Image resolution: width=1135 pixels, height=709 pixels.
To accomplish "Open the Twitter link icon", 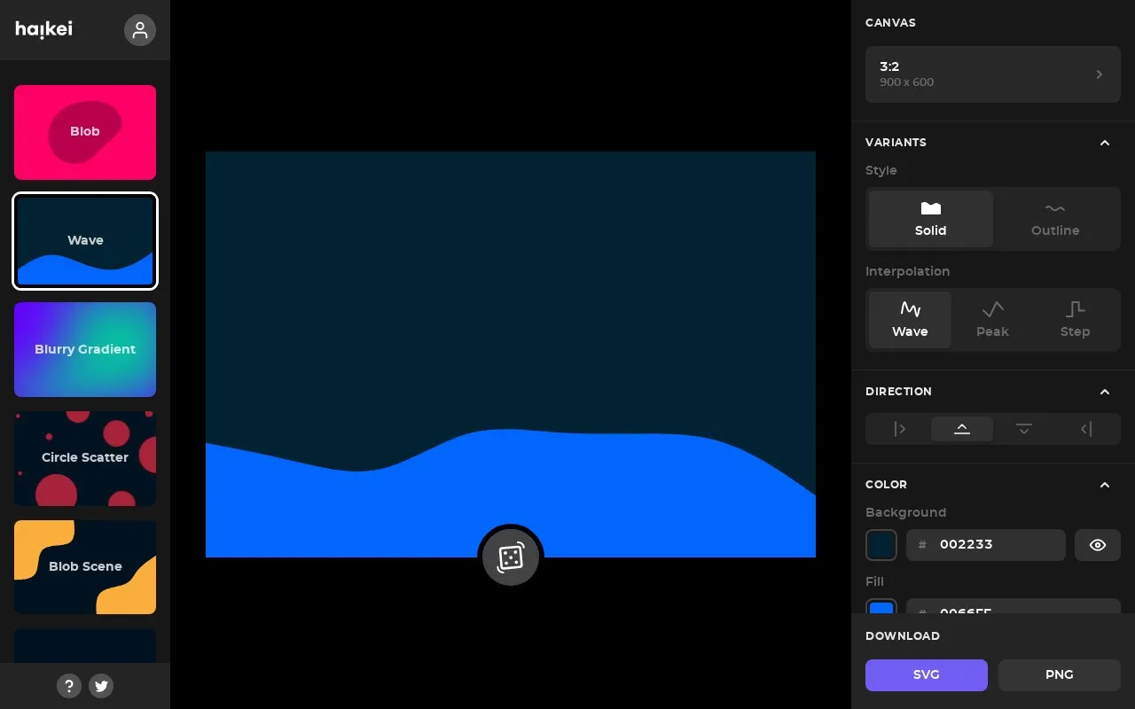I will [x=101, y=686].
